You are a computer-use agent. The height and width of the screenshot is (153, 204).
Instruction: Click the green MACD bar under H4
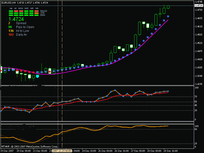click(x=11, y=11)
